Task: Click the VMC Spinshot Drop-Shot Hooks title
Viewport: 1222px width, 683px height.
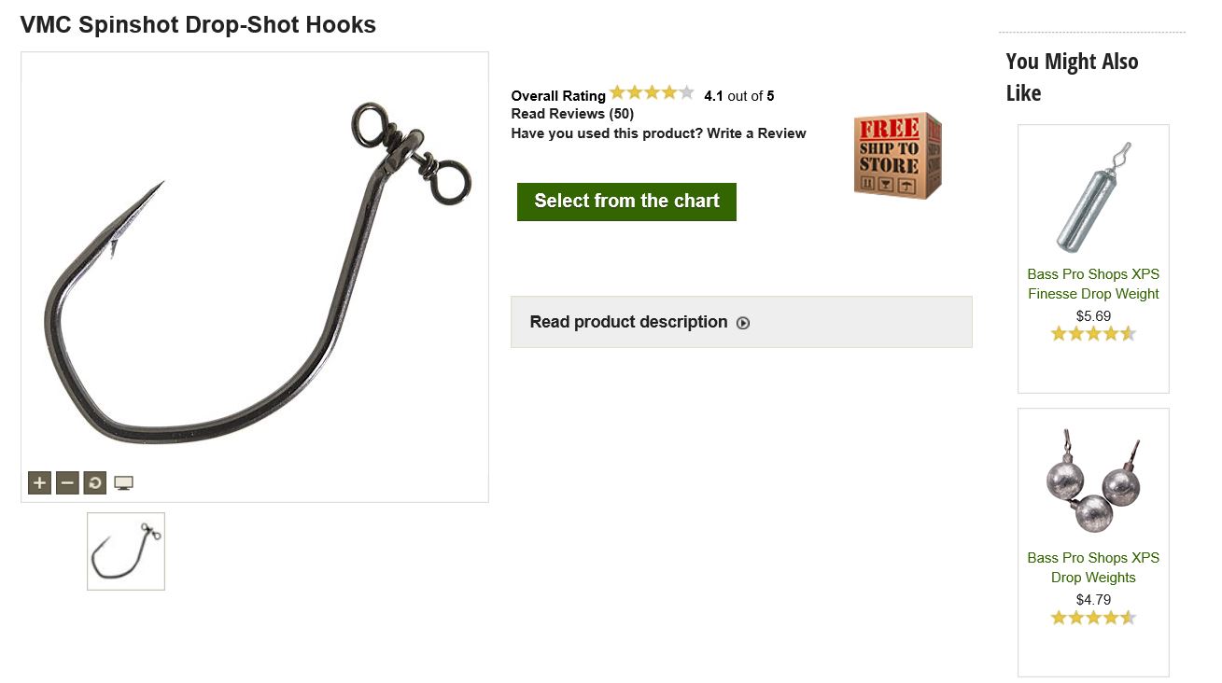Action: click(x=198, y=25)
